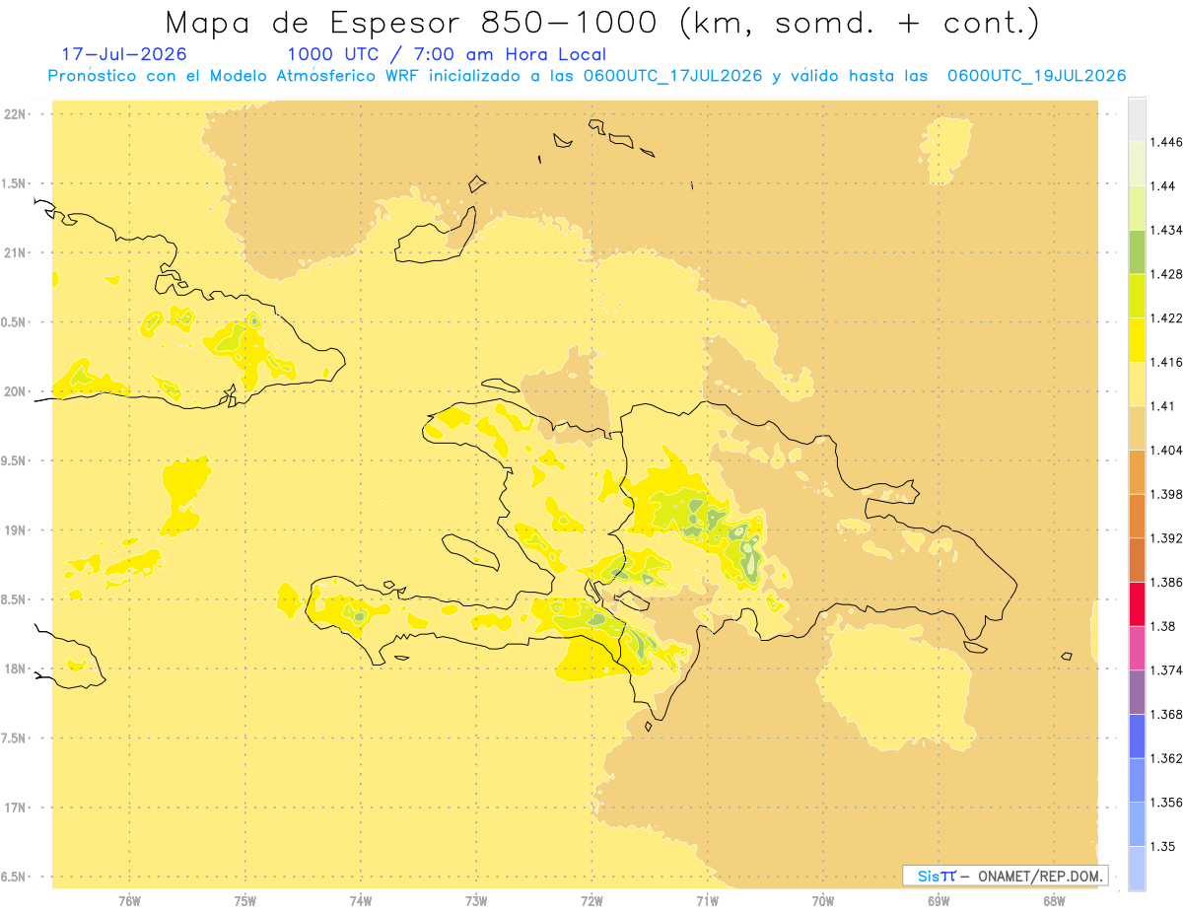The width and height of the screenshot is (1183, 914).
Task: Click the tan legend swatch between 1.404 and 1.41
Action: click(x=1137, y=427)
